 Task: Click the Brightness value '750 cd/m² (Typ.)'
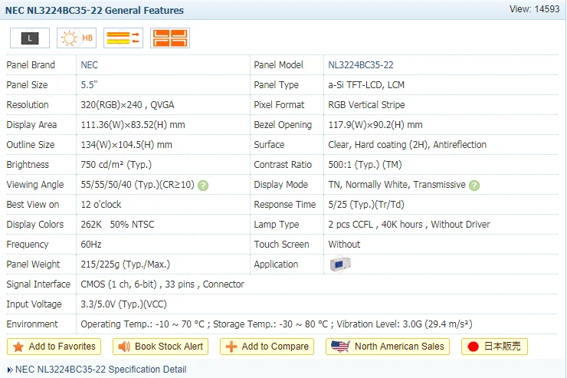click(116, 165)
